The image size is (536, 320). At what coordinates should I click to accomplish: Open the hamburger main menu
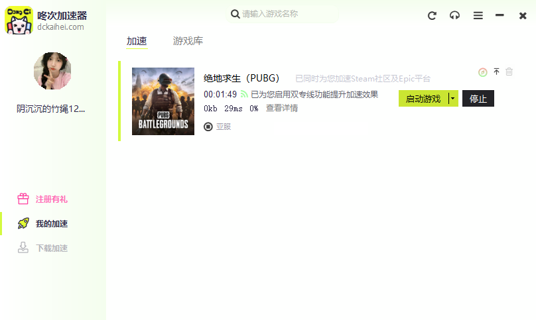(478, 15)
